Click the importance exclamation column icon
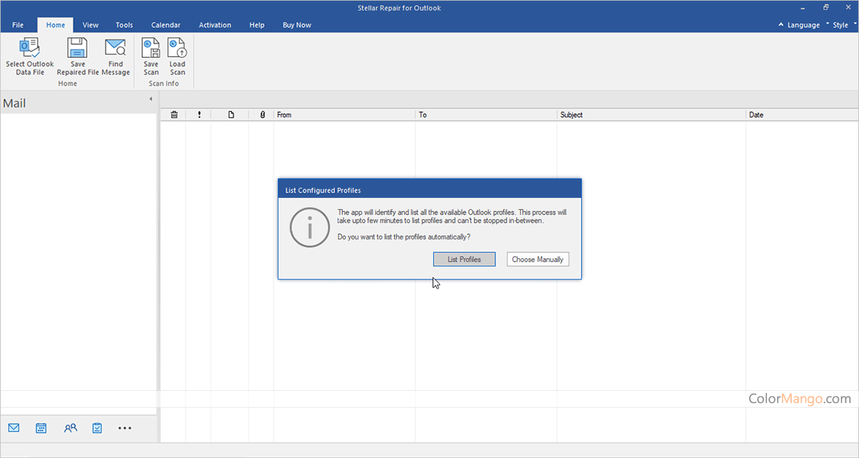This screenshot has width=859, height=458. [199, 115]
